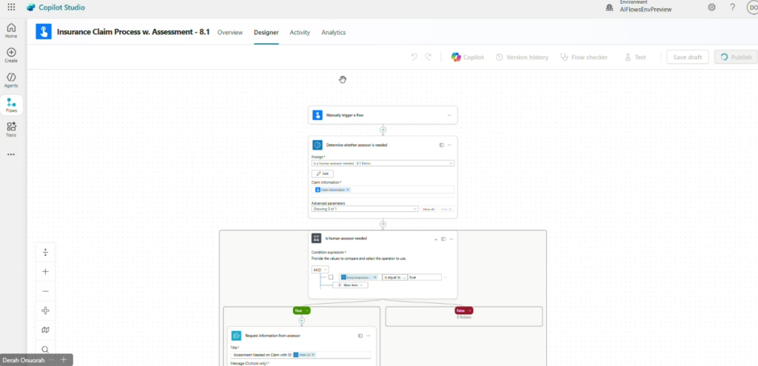This screenshot has height=366, width=758.
Task: Click the Title field of assessor request
Action: tap(301, 355)
